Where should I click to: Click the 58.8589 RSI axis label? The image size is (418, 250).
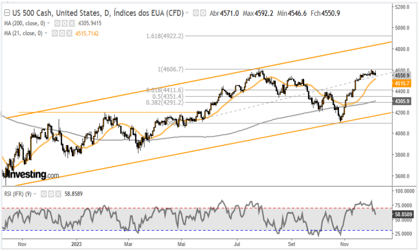point(404,214)
